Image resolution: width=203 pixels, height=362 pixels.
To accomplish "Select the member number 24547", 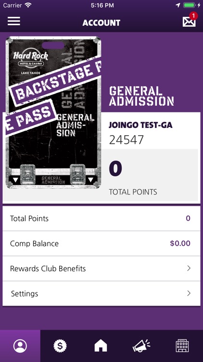I will 127,139.
